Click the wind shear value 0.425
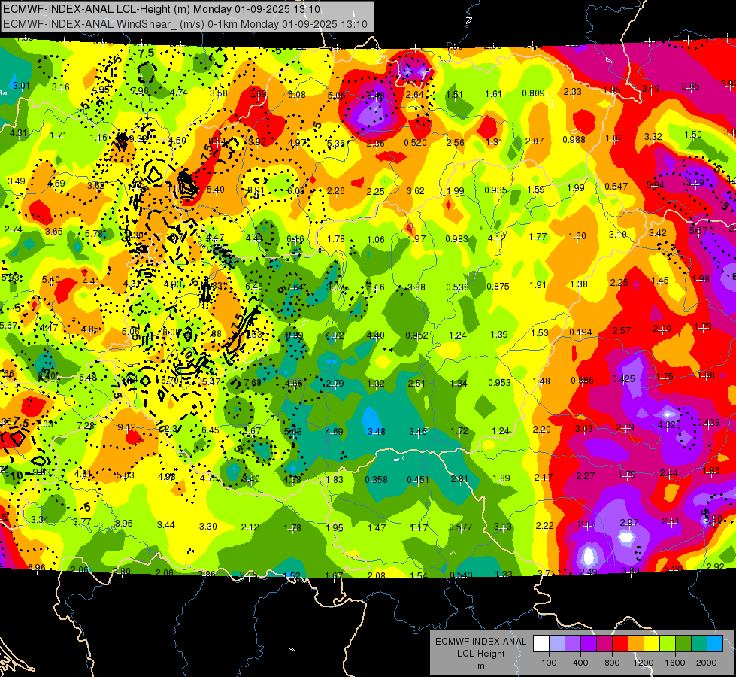 [x=623, y=378]
